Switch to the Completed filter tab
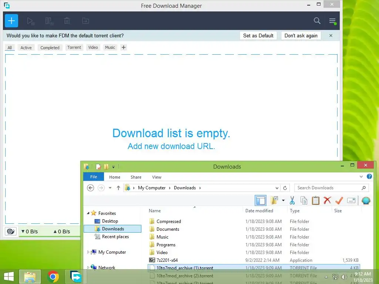Image resolution: width=379 pixels, height=284 pixels. (x=50, y=48)
